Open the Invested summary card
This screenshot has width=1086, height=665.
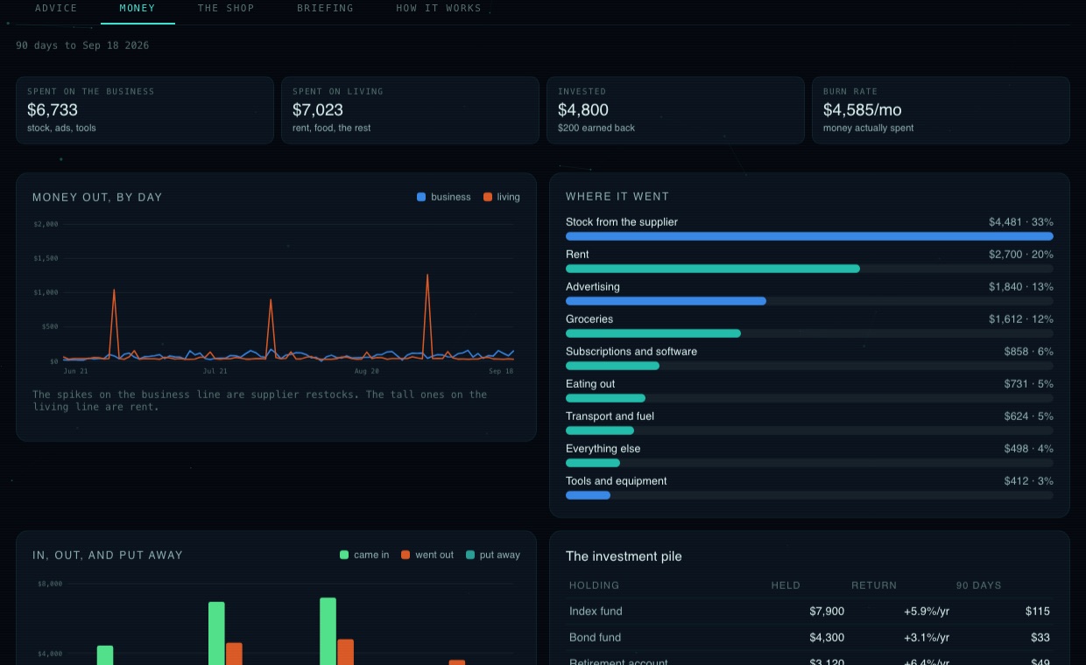click(675, 110)
